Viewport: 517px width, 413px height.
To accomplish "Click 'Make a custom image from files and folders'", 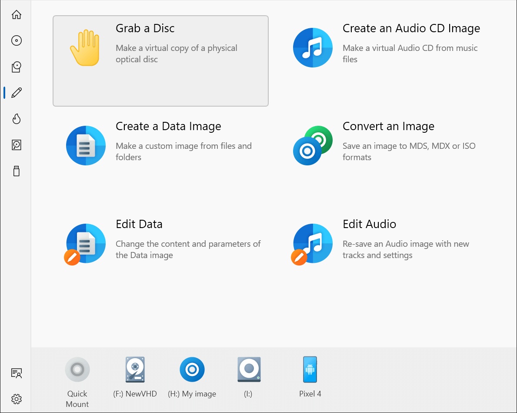I will click(183, 151).
